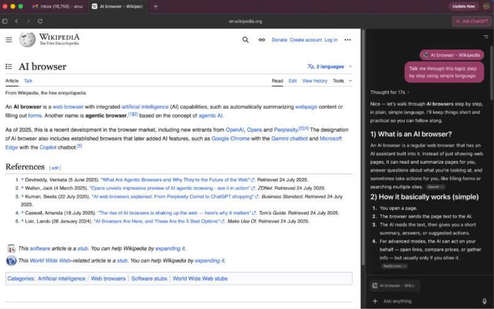Switch to the Inbox Gmail tab
This screenshot has height=309, width=494.
[57, 6]
